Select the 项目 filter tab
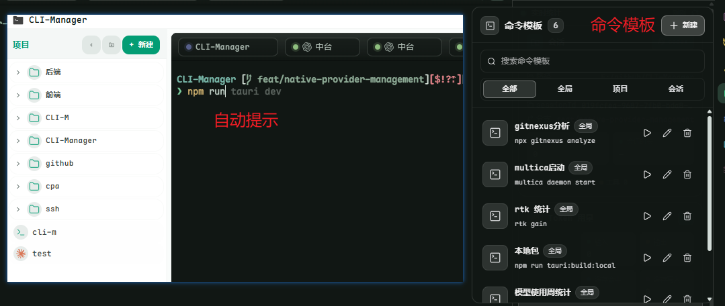Image resolution: width=725 pixels, height=306 pixels. tap(620, 89)
